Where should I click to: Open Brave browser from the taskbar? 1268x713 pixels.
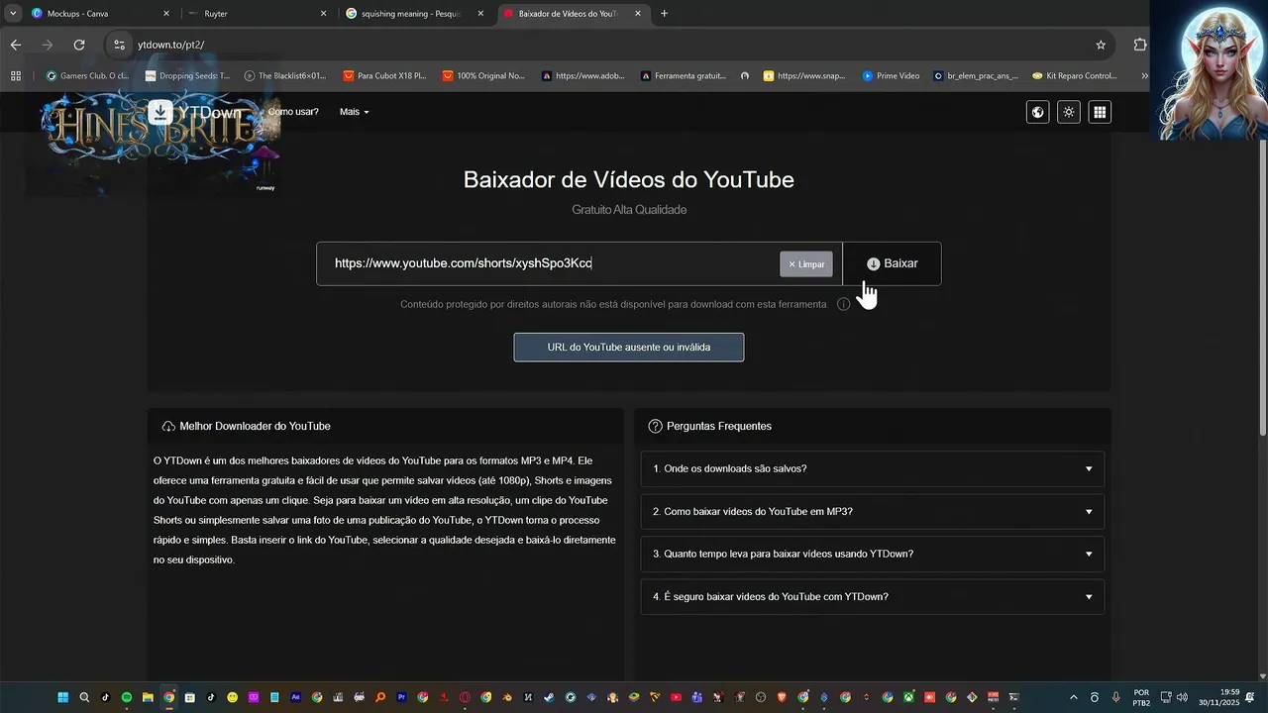782,697
